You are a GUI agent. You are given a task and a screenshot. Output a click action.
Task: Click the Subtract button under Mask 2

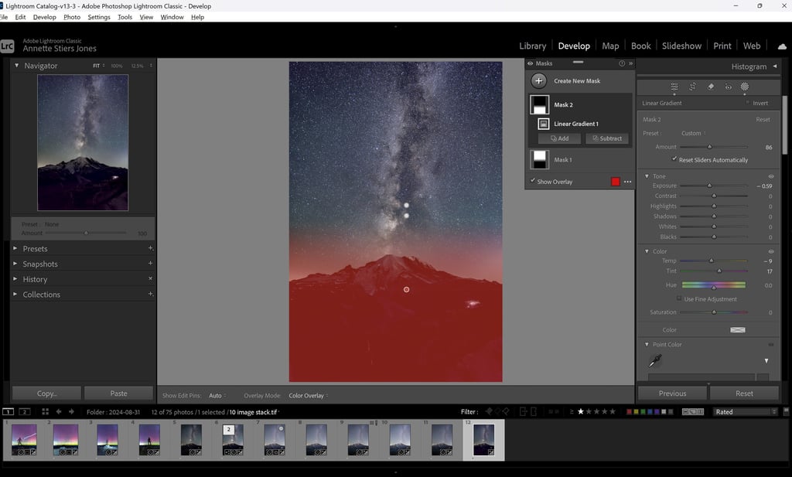click(x=606, y=138)
